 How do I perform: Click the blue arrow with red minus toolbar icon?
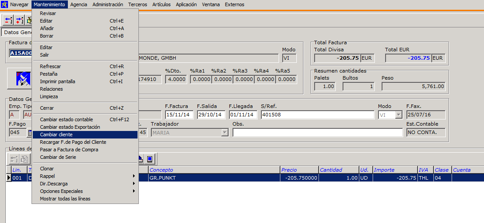8,20
